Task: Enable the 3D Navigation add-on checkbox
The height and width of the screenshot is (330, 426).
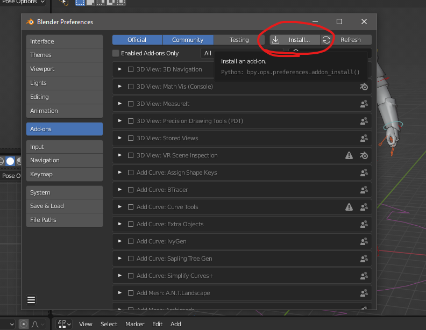Action: [x=131, y=69]
